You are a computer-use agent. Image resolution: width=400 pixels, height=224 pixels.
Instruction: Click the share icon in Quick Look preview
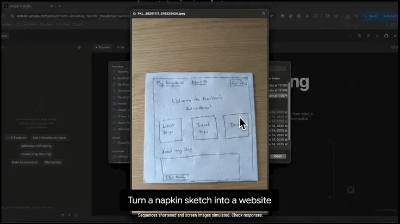click(x=264, y=14)
